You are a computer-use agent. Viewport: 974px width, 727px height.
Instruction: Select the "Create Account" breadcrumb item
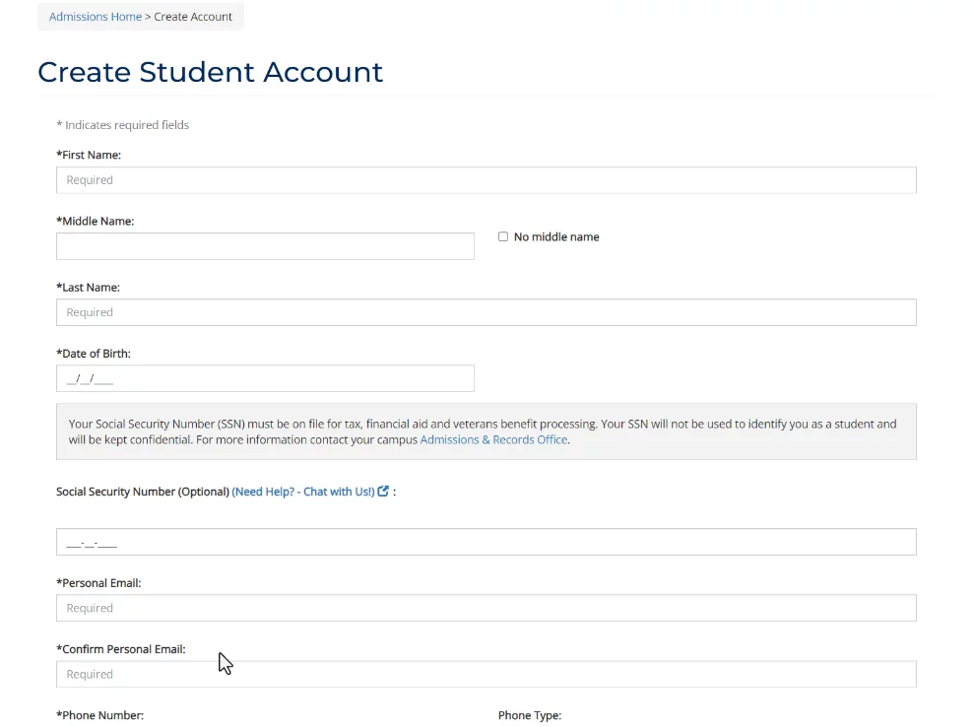[x=193, y=16]
